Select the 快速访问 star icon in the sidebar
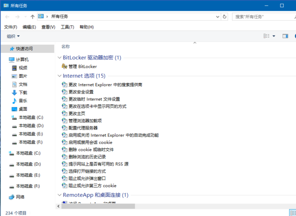Viewport: 296px width, 216px height. pyautogui.click(x=12, y=49)
